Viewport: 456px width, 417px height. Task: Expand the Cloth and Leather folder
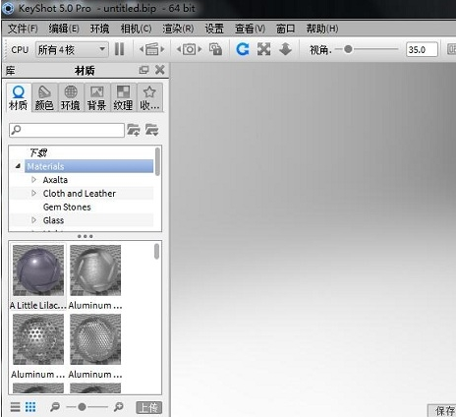(x=33, y=193)
